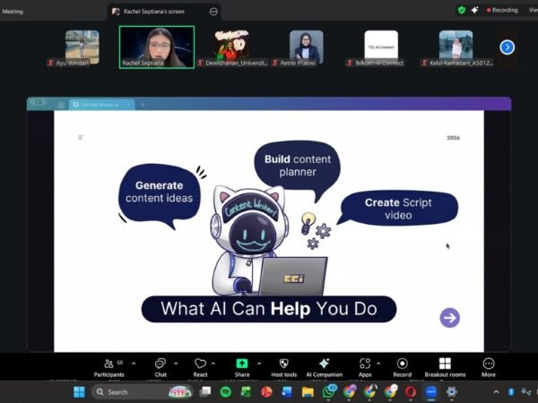538x403 pixels.
Task: Select Kelsi Ramadani's video thumbnail
Action: [x=456, y=47]
